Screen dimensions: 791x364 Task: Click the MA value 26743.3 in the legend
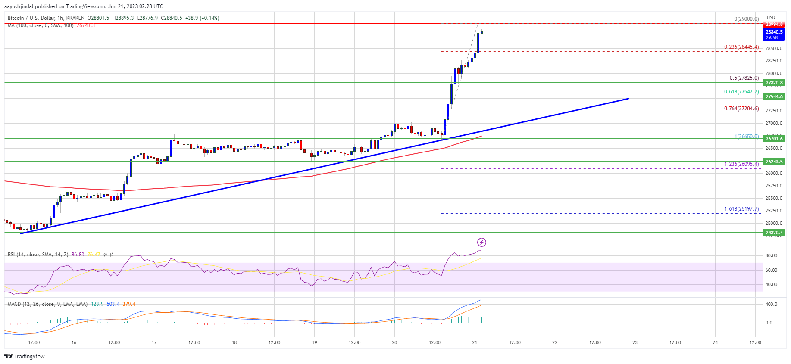click(x=86, y=25)
